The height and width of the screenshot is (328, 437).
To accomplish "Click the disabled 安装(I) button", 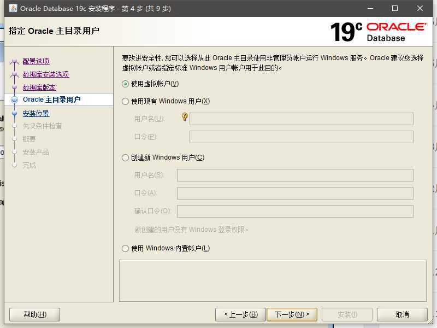I will click(347, 315).
